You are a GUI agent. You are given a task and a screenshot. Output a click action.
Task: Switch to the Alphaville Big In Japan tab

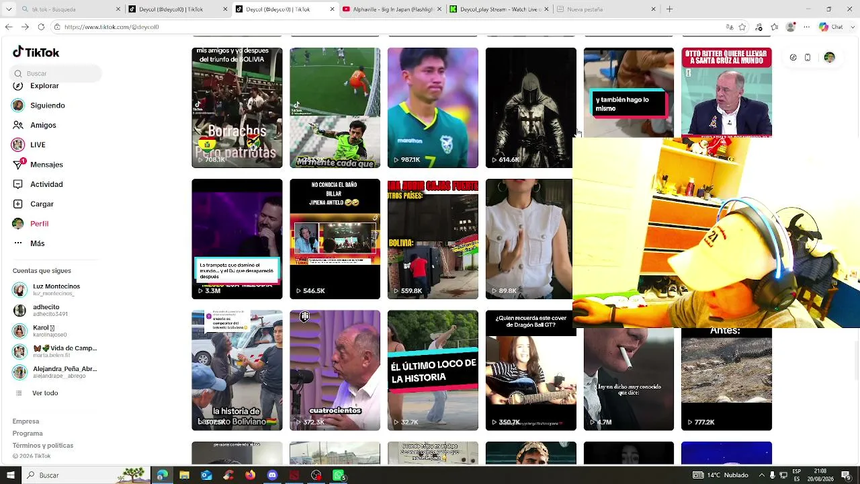pyautogui.click(x=392, y=9)
